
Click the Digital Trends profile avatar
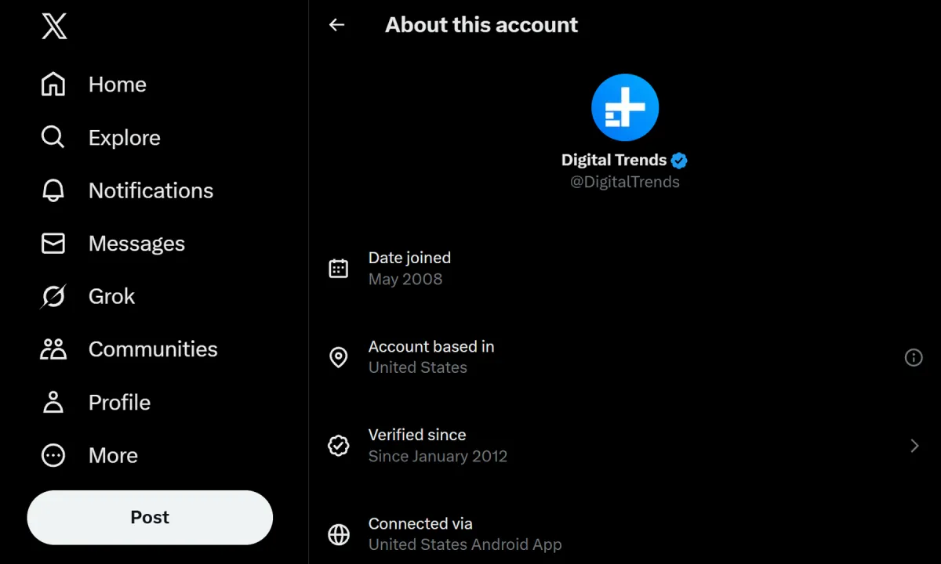point(625,107)
